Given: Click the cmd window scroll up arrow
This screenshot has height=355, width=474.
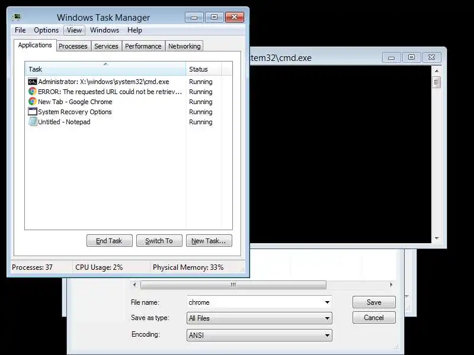Looking at the screenshot, I should [x=437, y=70].
